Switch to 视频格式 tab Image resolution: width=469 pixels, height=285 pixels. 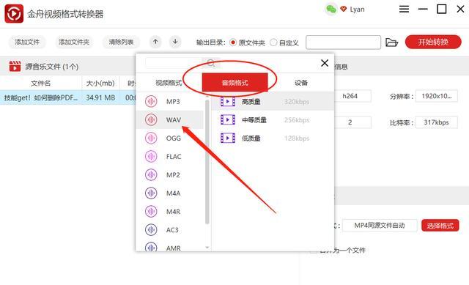click(x=169, y=83)
